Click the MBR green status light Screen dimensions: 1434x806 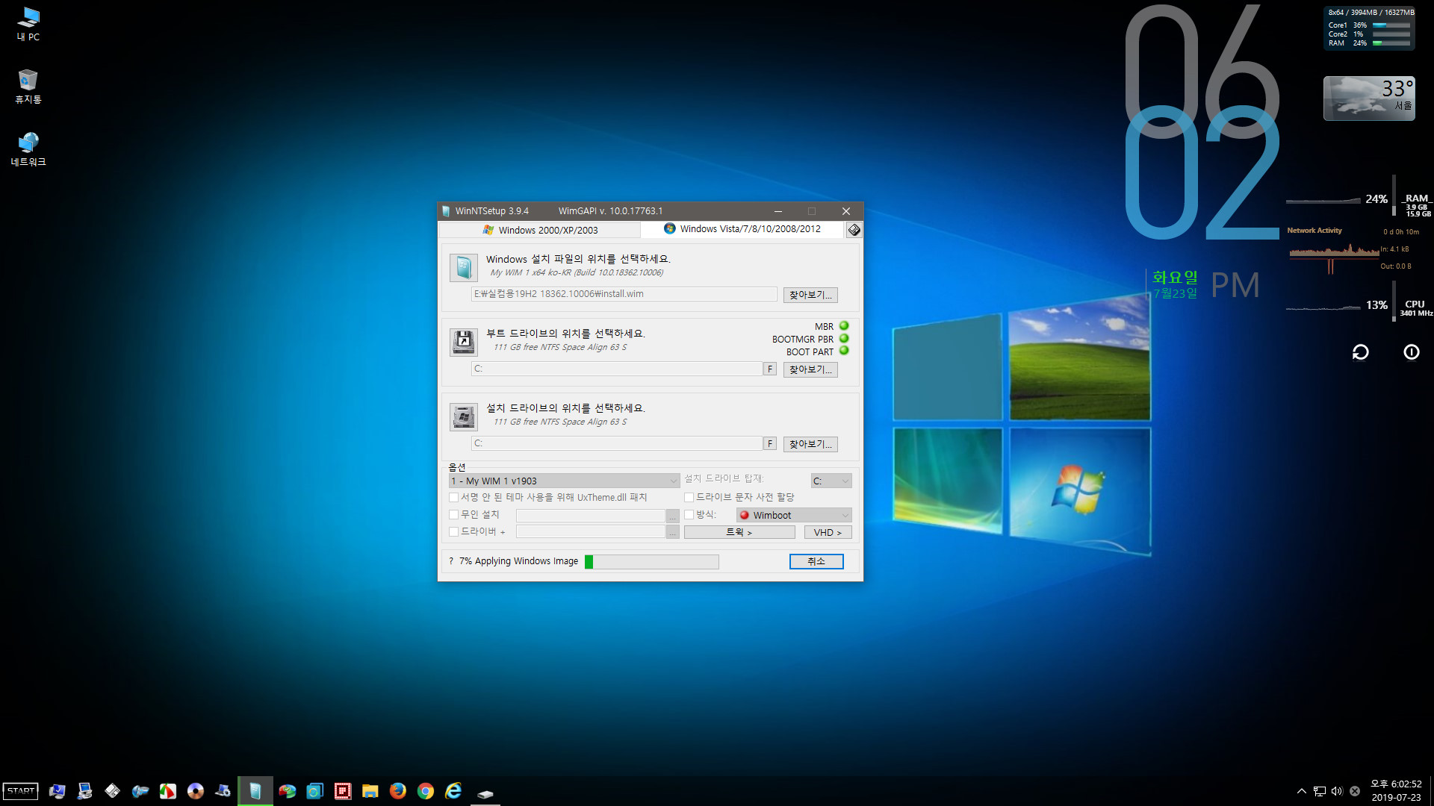click(x=844, y=326)
